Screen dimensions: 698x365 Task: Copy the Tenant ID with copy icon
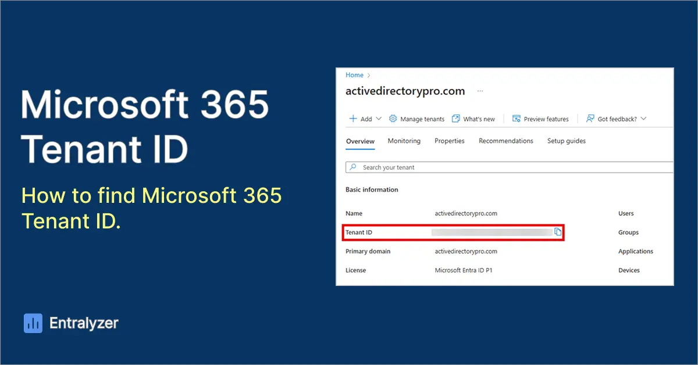558,232
